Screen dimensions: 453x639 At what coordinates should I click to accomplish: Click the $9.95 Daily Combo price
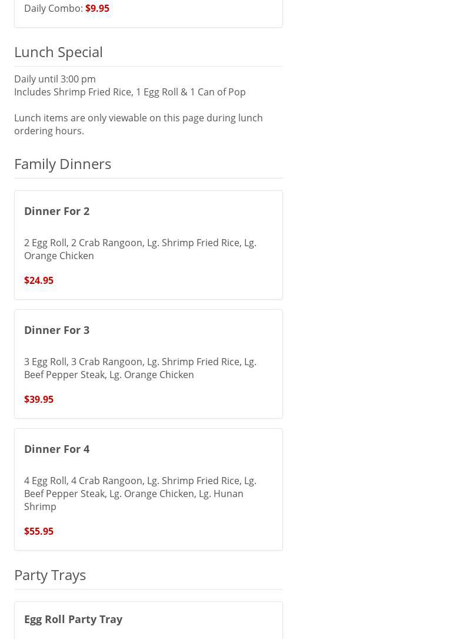pyautogui.click(x=97, y=8)
